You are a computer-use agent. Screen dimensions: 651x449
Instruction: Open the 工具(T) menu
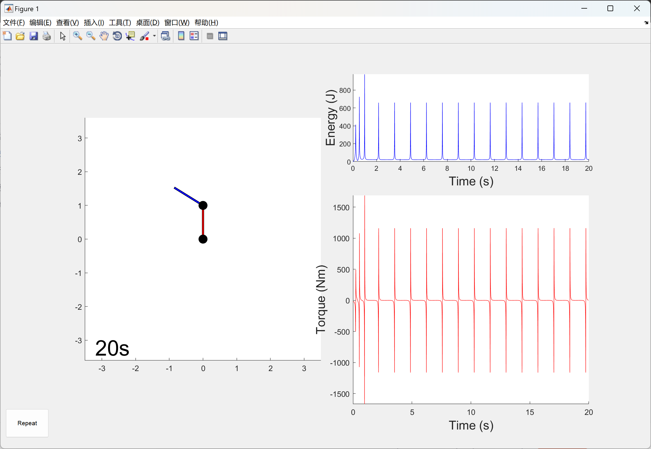[x=120, y=23]
